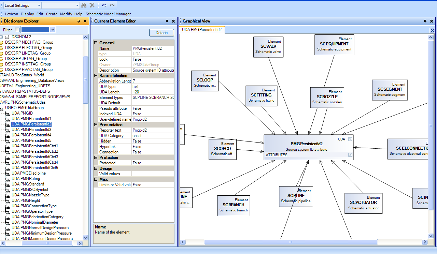The image size is (437, 254).
Task: Open the Schematic Model Manager menu
Action: coord(108,14)
